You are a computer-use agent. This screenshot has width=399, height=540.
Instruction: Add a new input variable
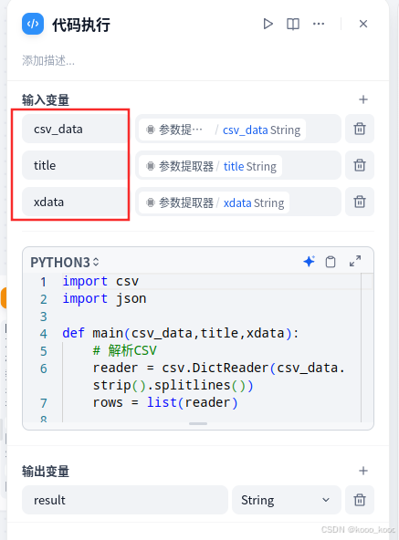pos(363,99)
